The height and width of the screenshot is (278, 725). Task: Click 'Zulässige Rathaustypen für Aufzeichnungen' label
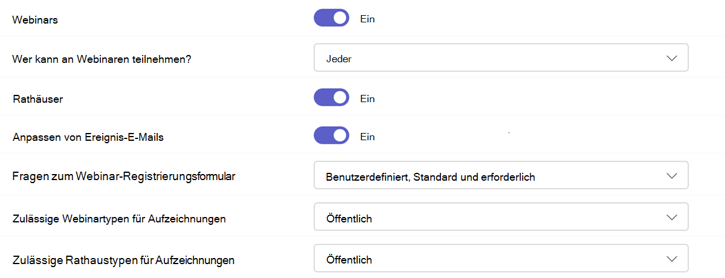(123, 260)
